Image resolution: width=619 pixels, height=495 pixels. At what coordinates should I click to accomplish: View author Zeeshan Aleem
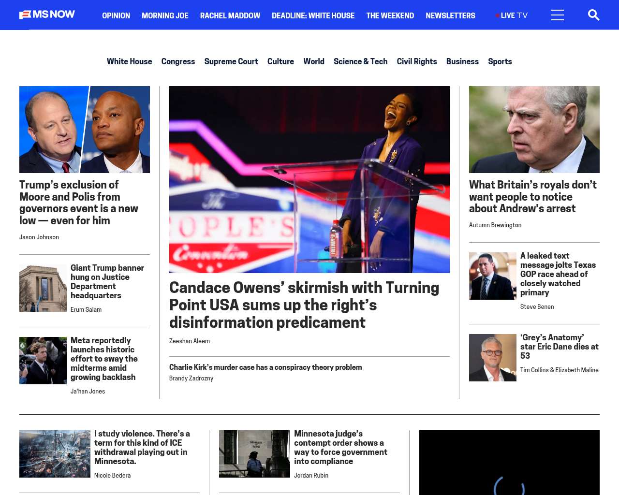pos(190,341)
